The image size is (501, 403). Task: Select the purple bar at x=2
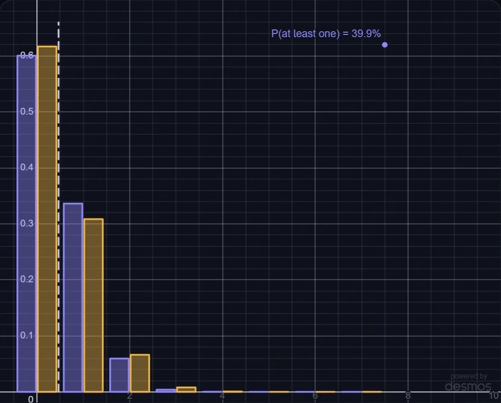click(x=119, y=375)
